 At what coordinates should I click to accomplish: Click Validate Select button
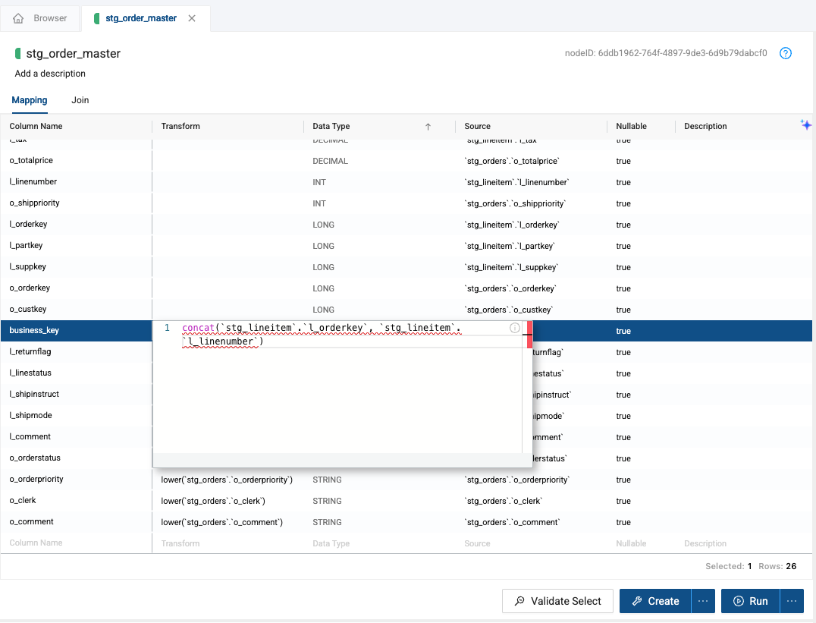coord(557,601)
